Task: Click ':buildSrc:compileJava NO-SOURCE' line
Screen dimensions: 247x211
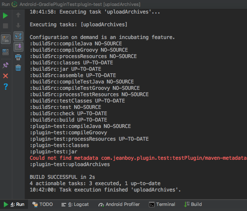Action: tap(76, 44)
